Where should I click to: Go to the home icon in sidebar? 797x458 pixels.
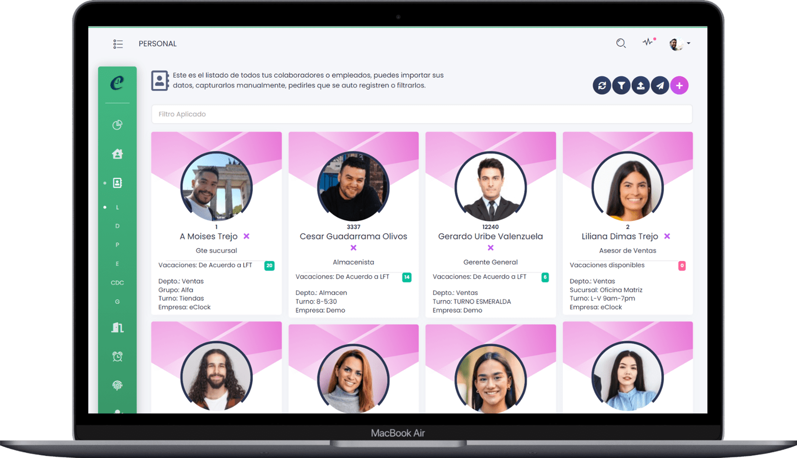[118, 154]
